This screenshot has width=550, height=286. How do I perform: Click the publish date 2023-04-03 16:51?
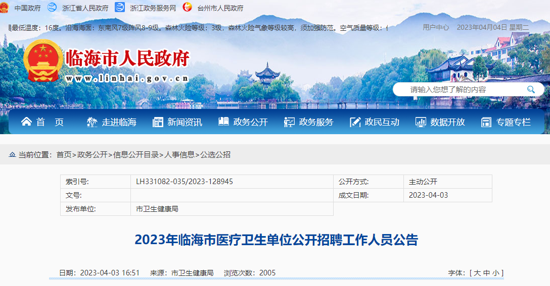[110, 273]
